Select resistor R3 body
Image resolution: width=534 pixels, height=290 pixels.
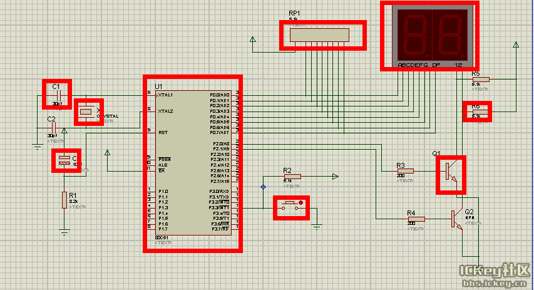coord(405,171)
